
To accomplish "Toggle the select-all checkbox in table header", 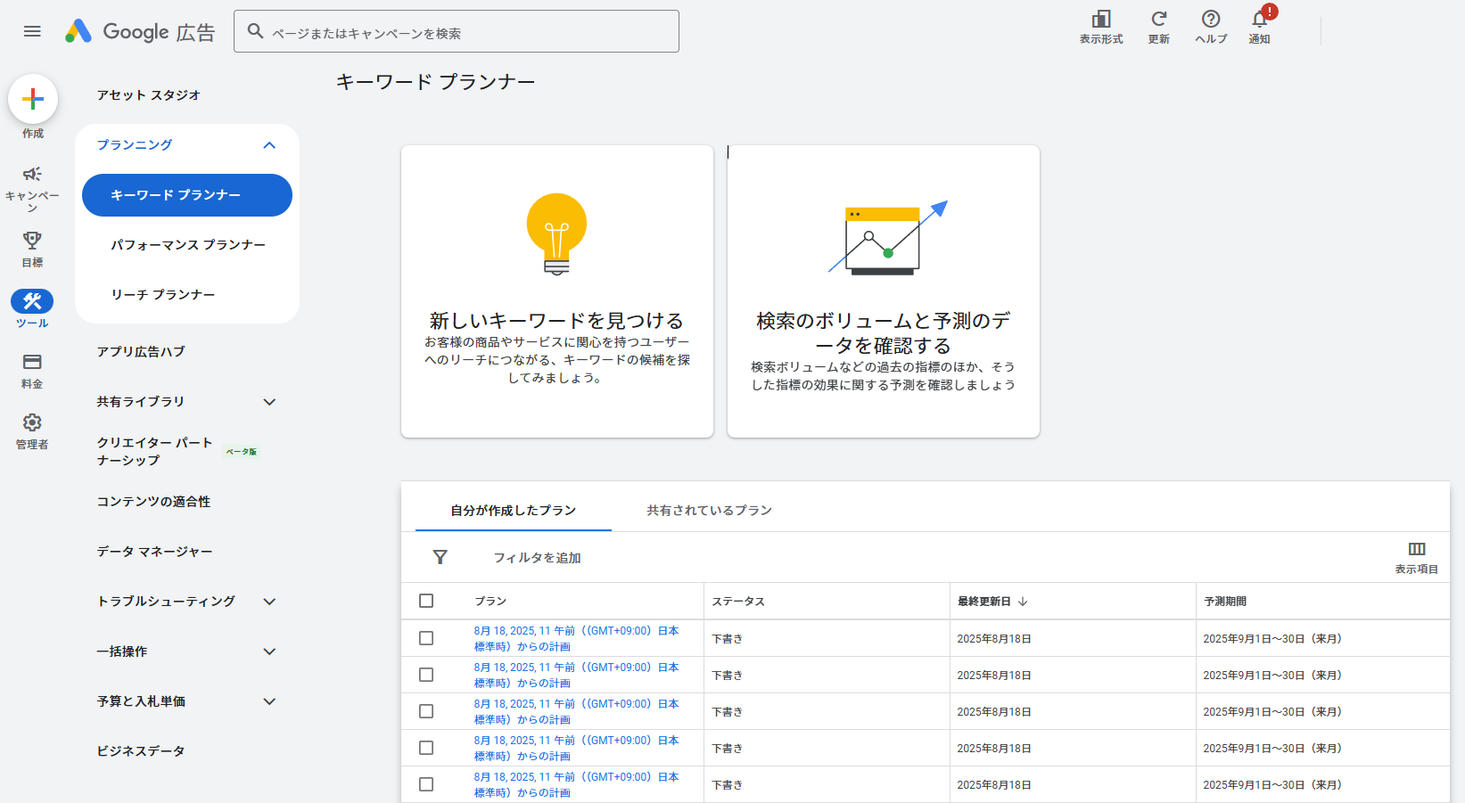I will [426, 601].
